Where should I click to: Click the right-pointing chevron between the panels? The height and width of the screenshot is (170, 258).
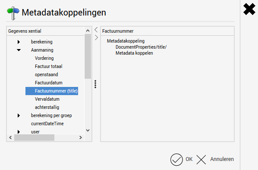click(96, 37)
